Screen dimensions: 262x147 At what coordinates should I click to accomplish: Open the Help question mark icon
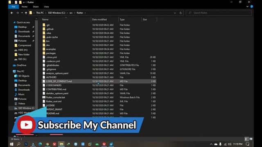point(252,7)
